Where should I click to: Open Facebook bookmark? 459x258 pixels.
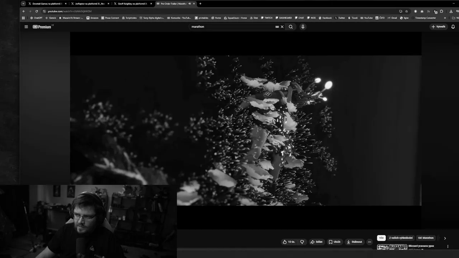[x=325, y=18]
